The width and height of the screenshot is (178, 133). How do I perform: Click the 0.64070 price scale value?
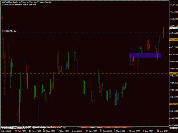tap(174, 97)
